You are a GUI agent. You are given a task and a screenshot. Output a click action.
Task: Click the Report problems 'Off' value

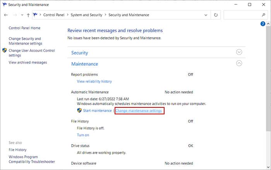[x=190, y=75]
